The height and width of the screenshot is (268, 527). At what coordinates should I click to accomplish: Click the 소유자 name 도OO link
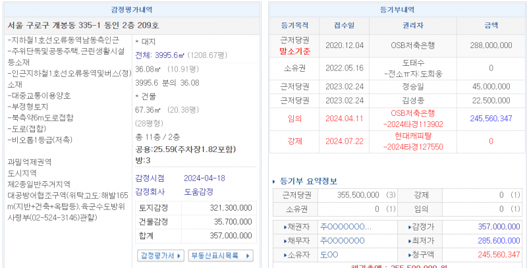[329, 254]
